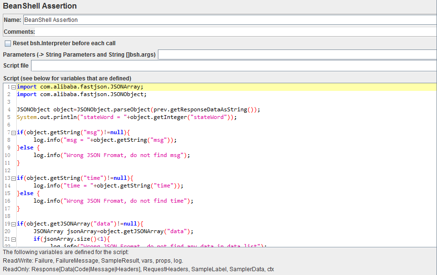Click the Parameters input field
Image resolution: width=437 pixels, height=275 pixels.
297,55
